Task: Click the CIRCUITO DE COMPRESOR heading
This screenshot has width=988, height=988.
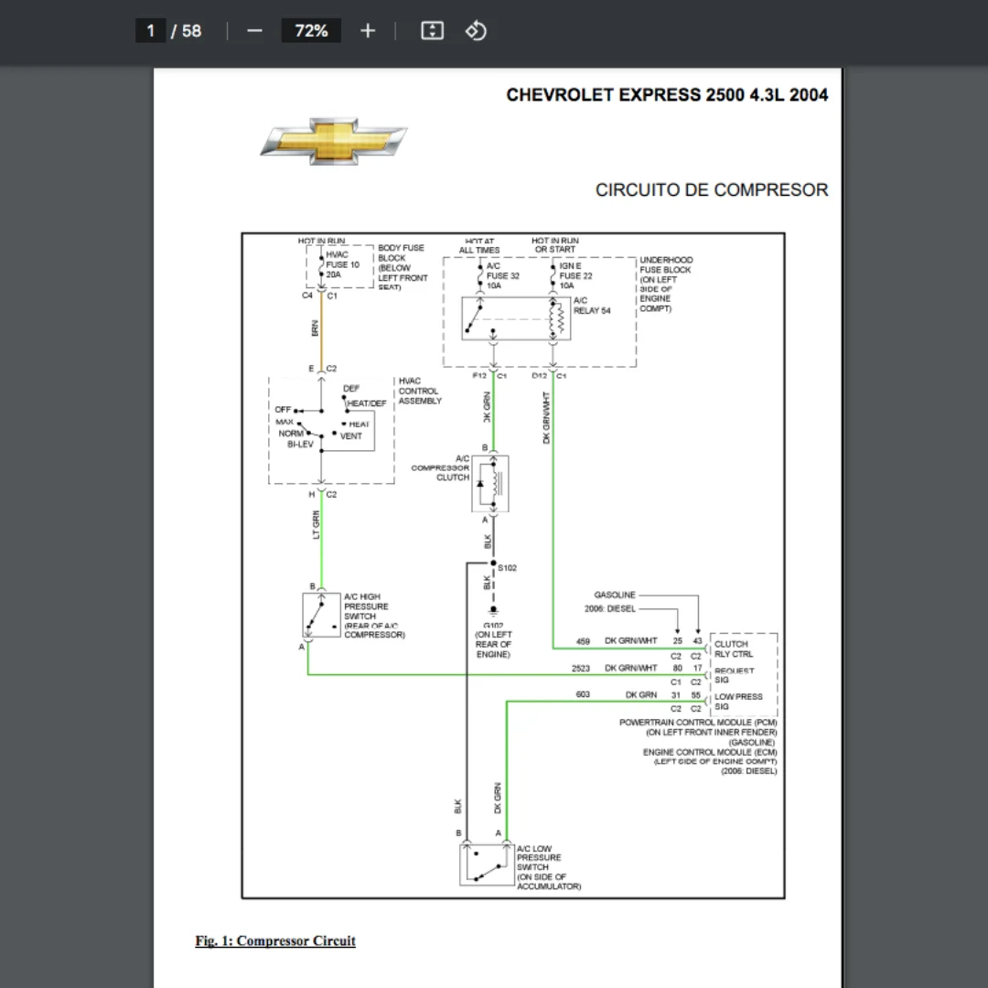Action: tap(711, 190)
